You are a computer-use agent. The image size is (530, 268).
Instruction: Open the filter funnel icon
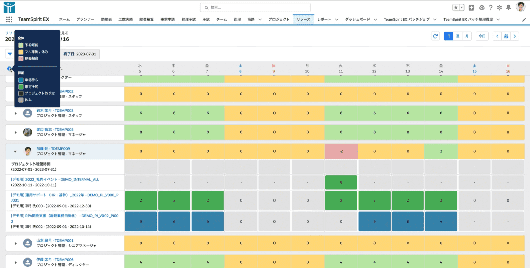tap(10, 54)
